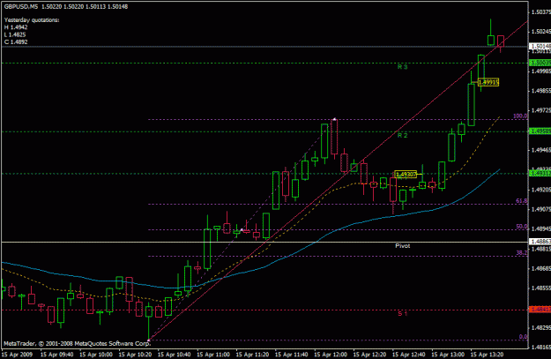Select the yellow 1.49307 price tag
Image resolution: width=551 pixels, height=359 pixels.
[406, 174]
